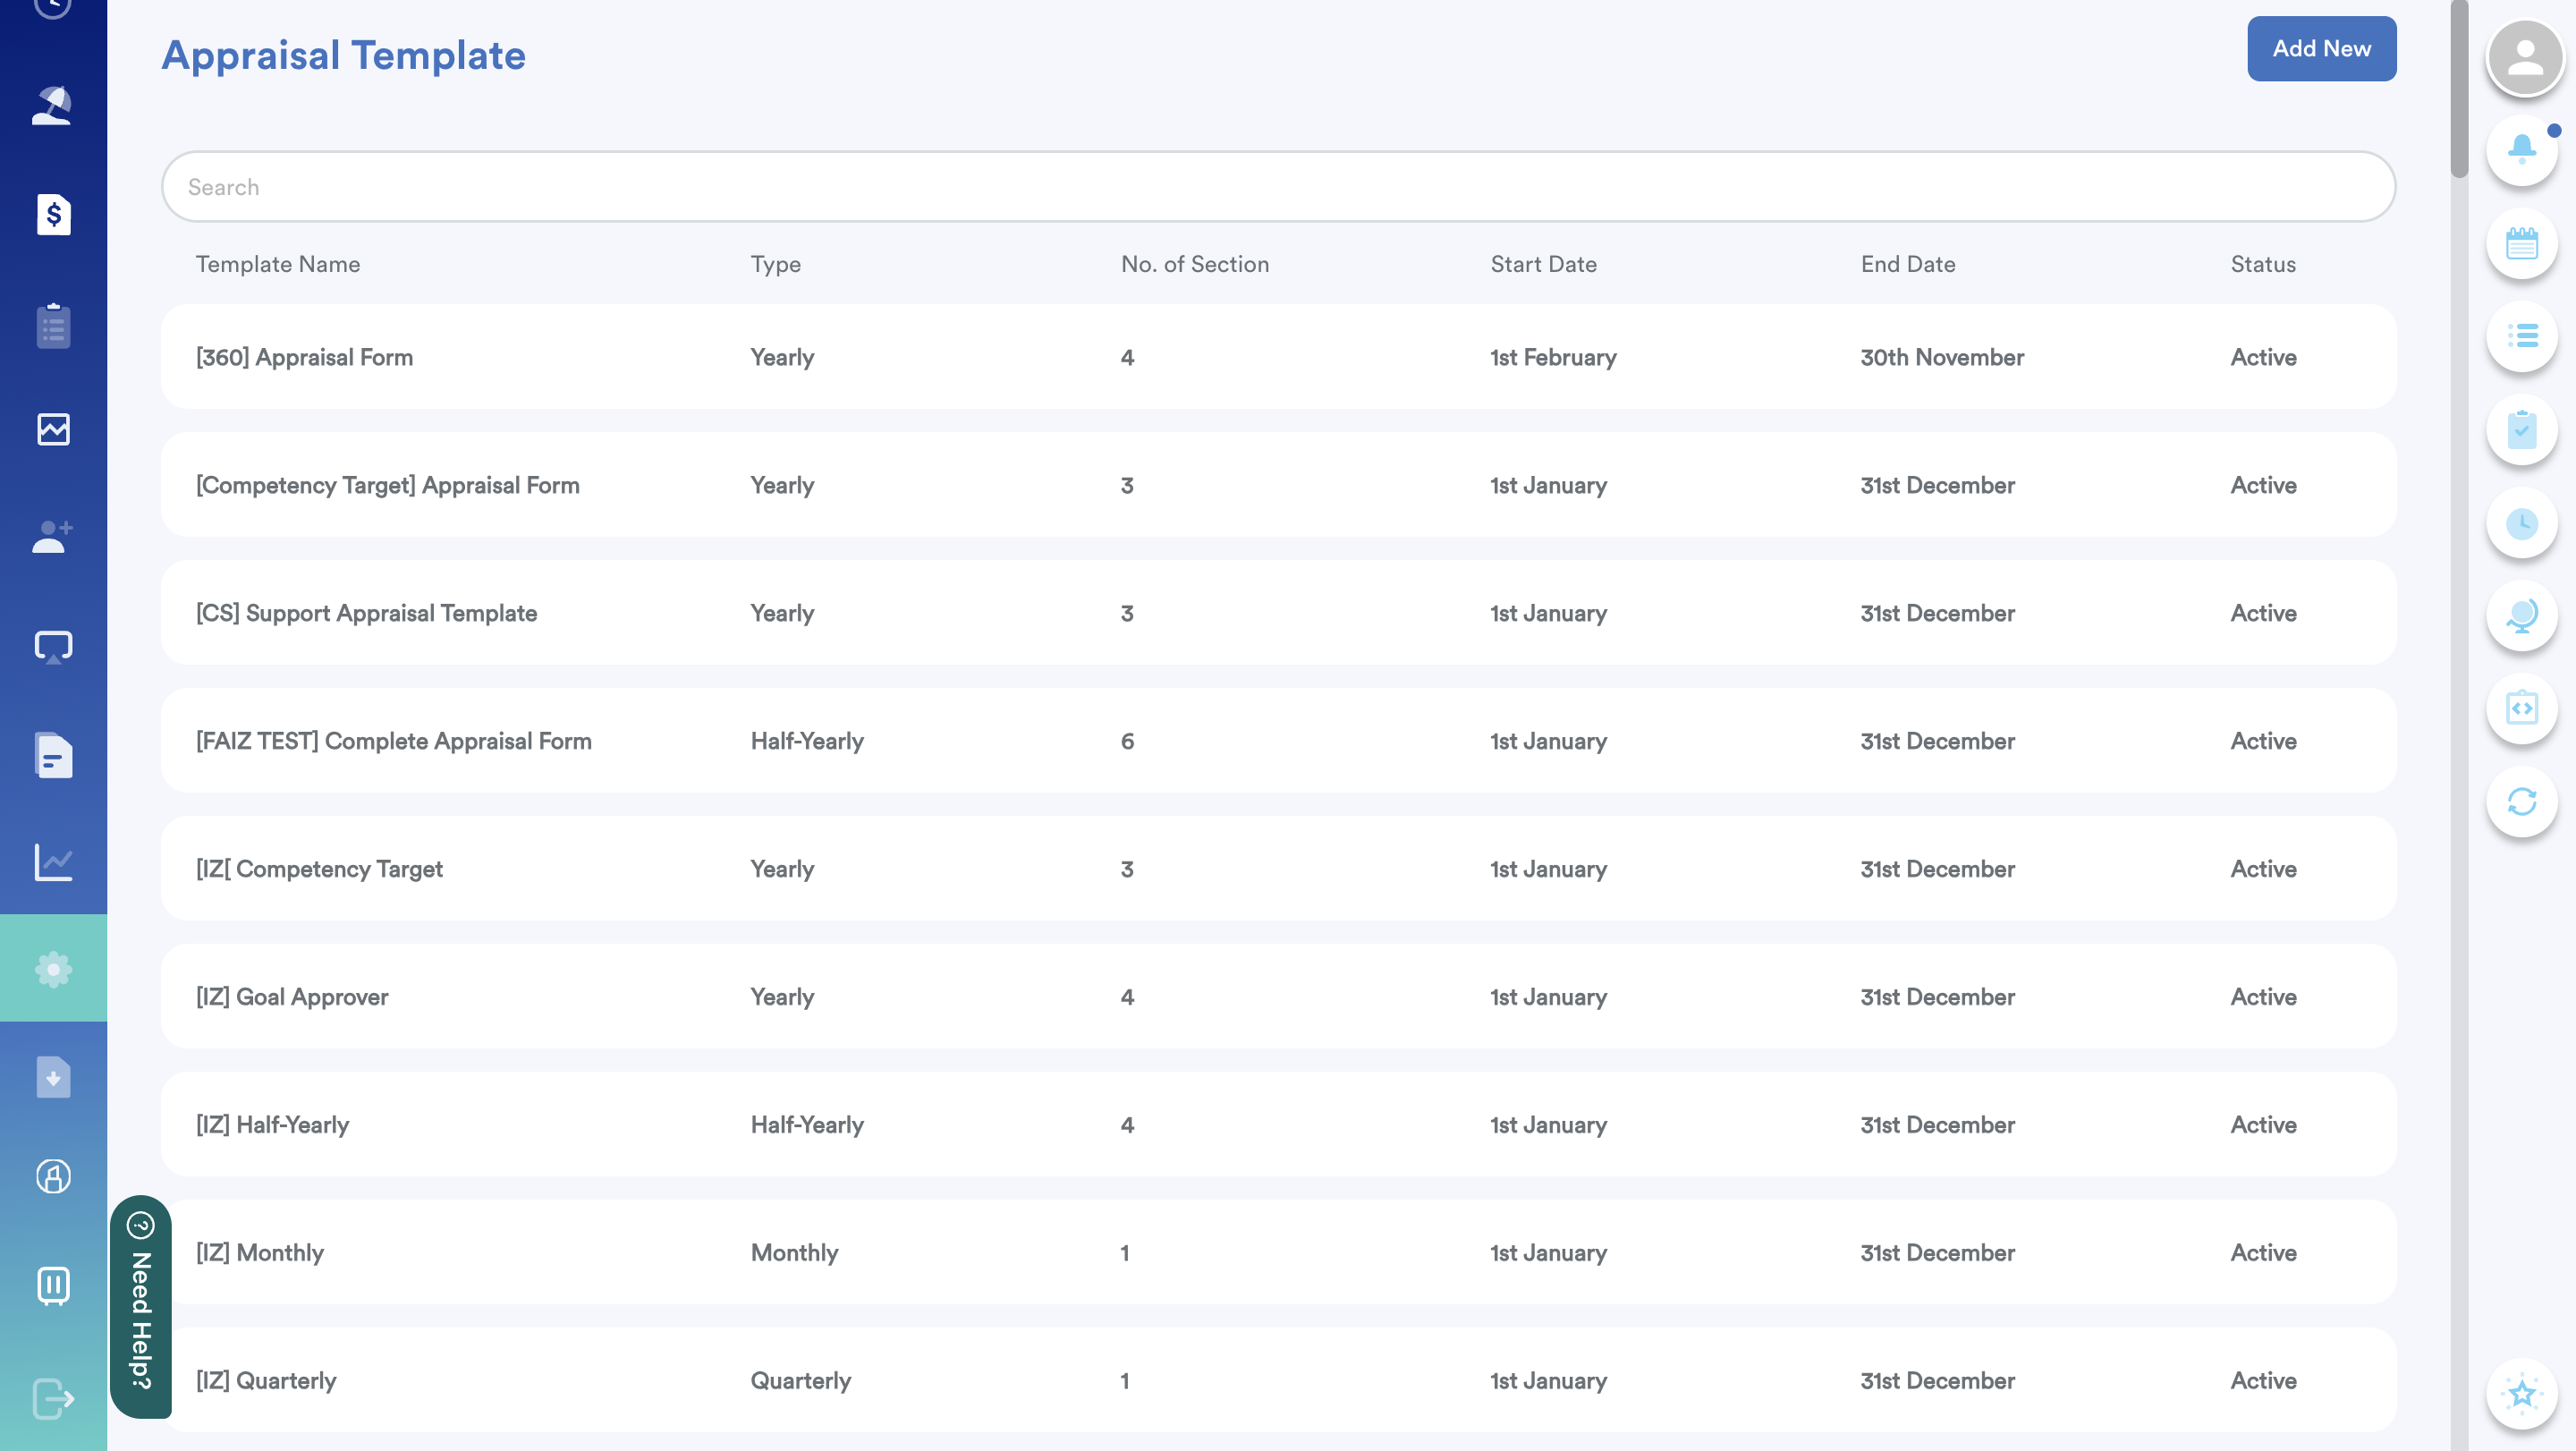Open the user profile avatar
2576x1451 pixels.
coord(2524,58)
